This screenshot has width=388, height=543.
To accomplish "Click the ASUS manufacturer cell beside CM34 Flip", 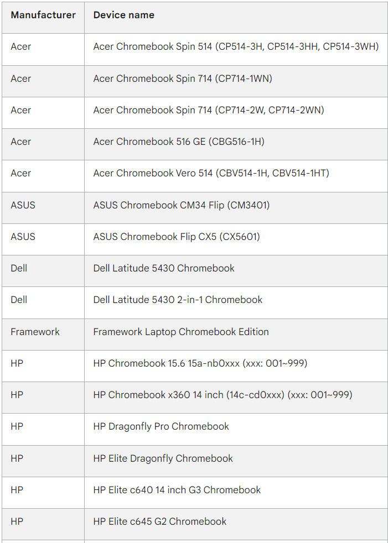I will pos(43,205).
